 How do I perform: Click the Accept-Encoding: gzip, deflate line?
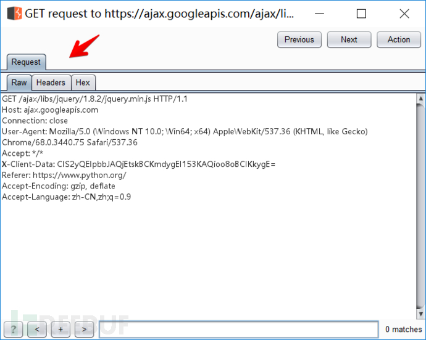(59, 186)
